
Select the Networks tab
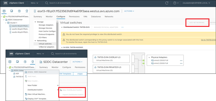point(109,16)
